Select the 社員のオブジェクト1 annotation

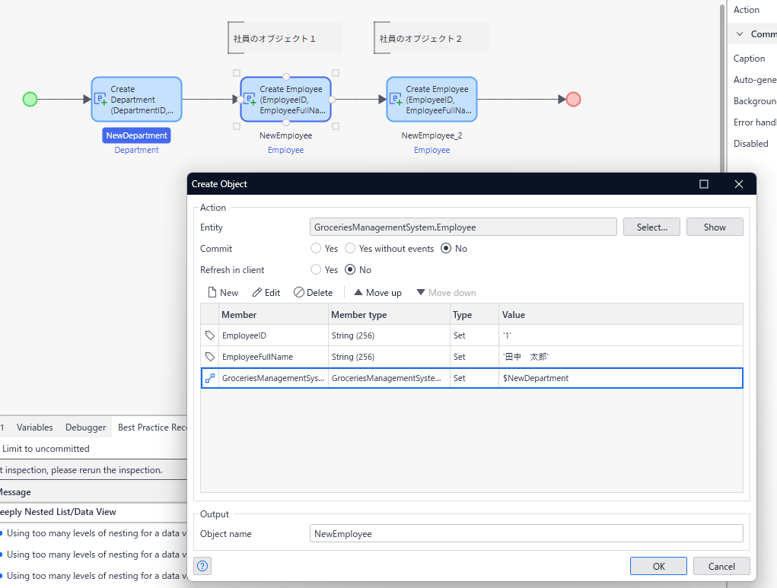285,38
